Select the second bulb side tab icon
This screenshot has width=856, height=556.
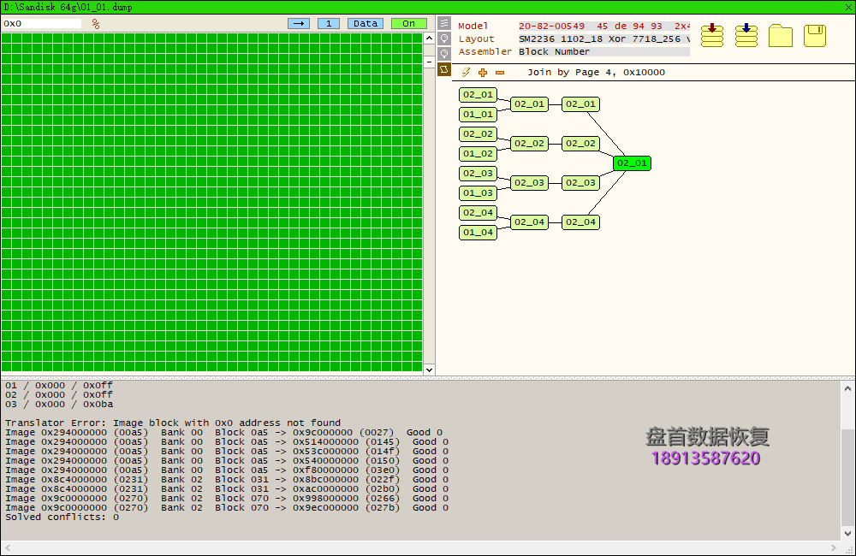444,54
